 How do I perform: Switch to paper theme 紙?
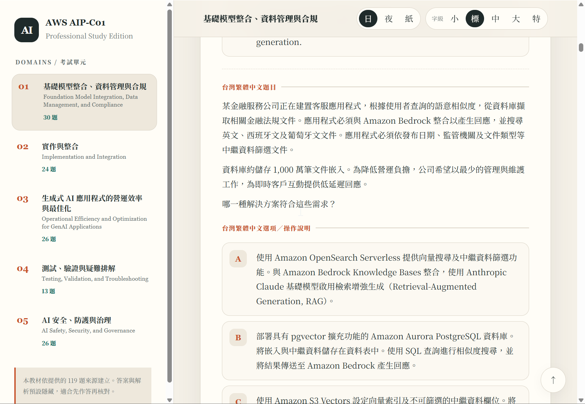click(409, 19)
